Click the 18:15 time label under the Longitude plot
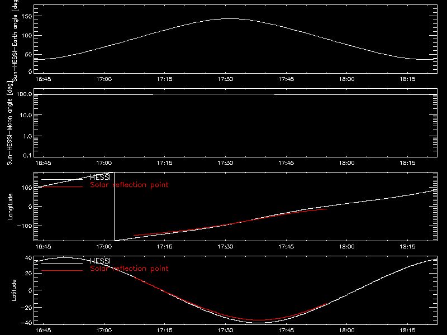The width and height of the screenshot is (447, 335). click(407, 247)
